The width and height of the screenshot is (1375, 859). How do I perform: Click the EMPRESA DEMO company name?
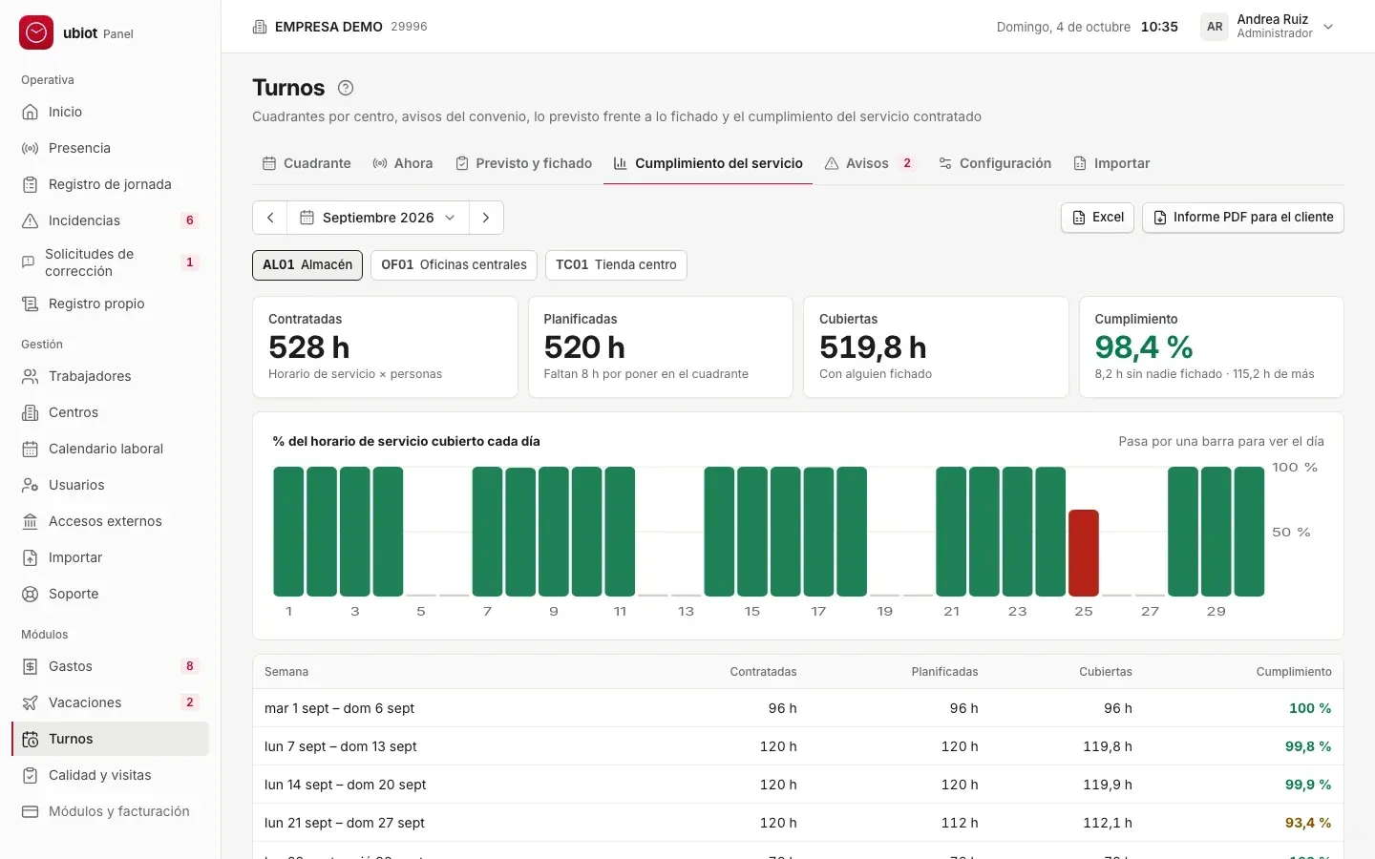(328, 27)
